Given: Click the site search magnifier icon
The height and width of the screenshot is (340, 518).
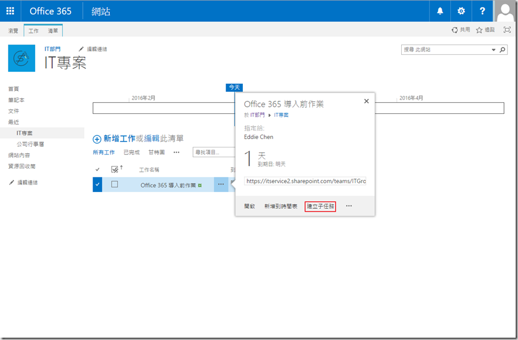Looking at the screenshot, I should click(502, 50).
